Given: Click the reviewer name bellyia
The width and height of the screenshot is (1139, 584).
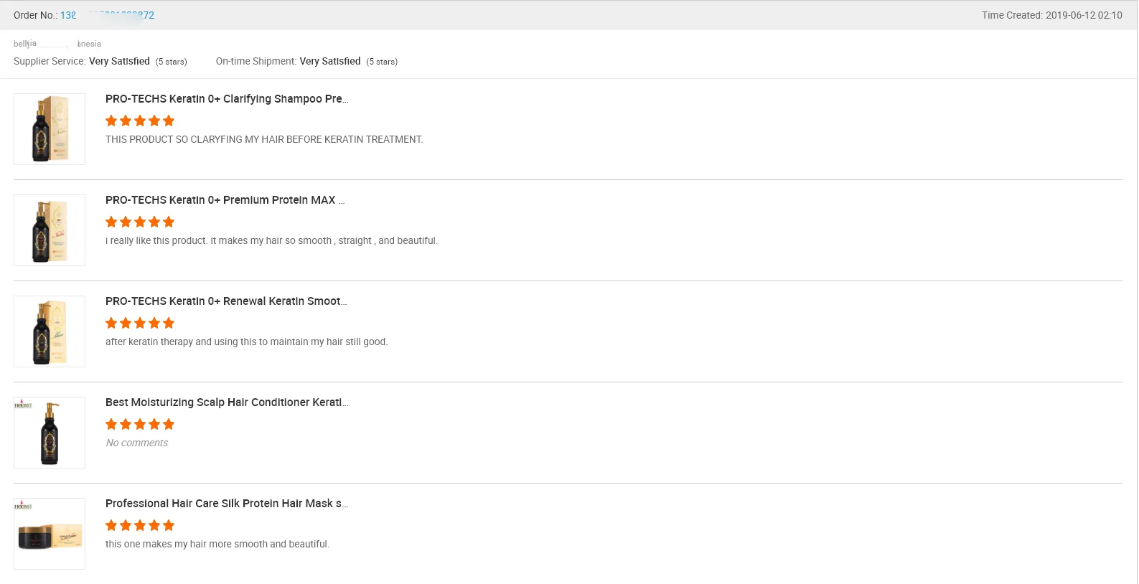Looking at the screenshot, I should (x=25, y=44).
